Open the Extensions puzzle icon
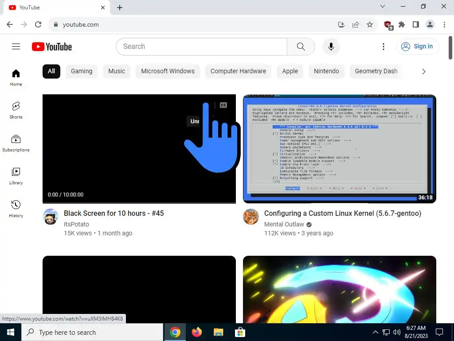The height and width of the screenshot is (341, 454). tap(402, 25)
